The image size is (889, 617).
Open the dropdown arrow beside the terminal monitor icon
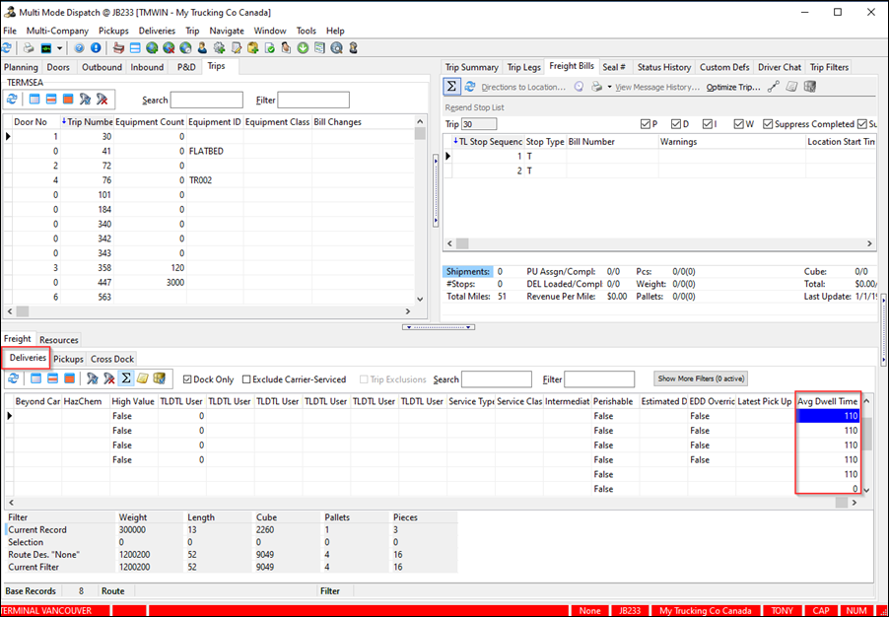point(61,47)
